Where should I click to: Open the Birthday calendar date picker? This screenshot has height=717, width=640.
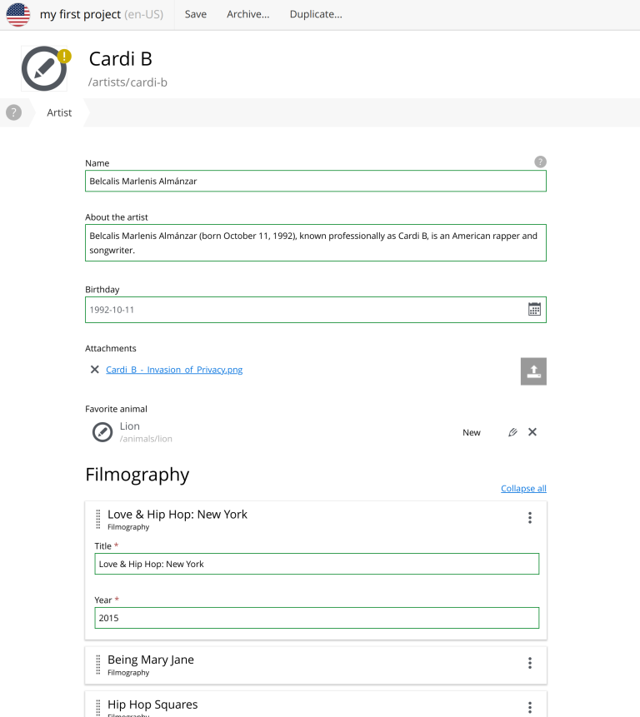pos(534,309)
